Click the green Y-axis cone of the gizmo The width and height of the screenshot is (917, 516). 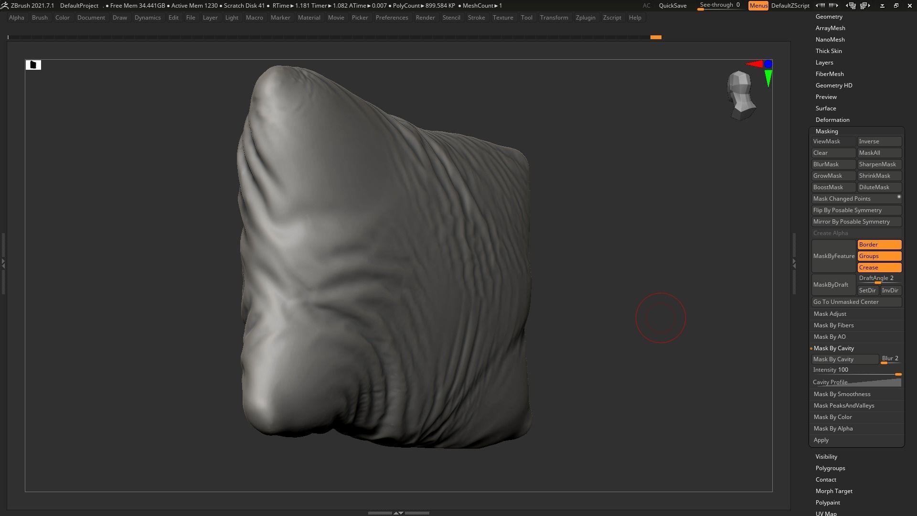click(x=768, y=79)
